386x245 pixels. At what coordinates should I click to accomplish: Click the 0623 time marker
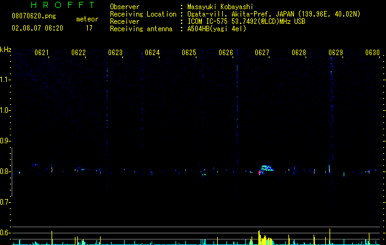pos(115,53)
